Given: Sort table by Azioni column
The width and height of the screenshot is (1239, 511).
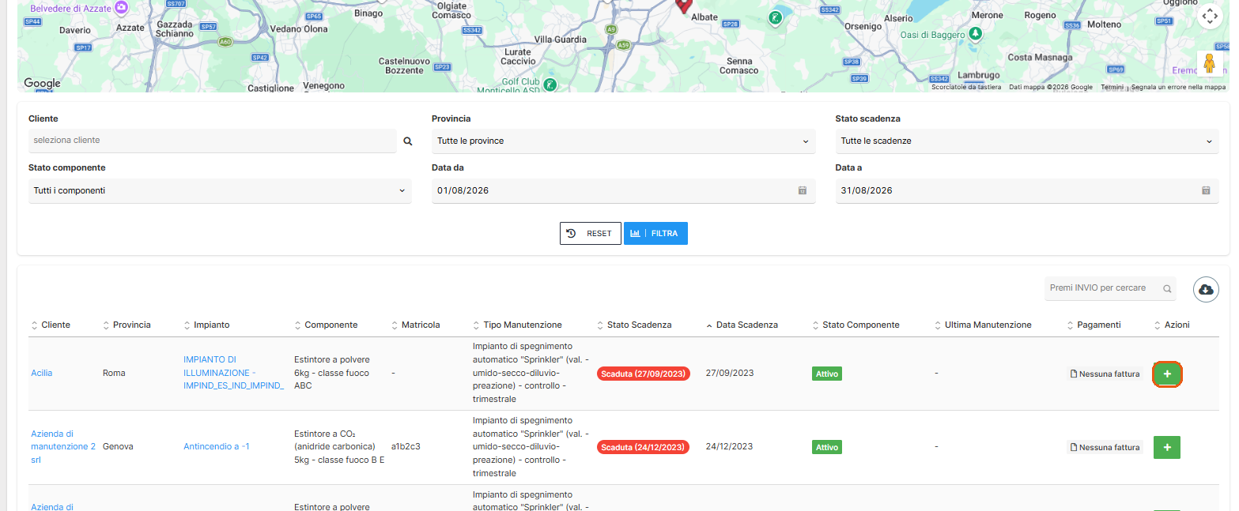Looking at the screenshot, I should pyautogui.click(x=1172, y=325).
